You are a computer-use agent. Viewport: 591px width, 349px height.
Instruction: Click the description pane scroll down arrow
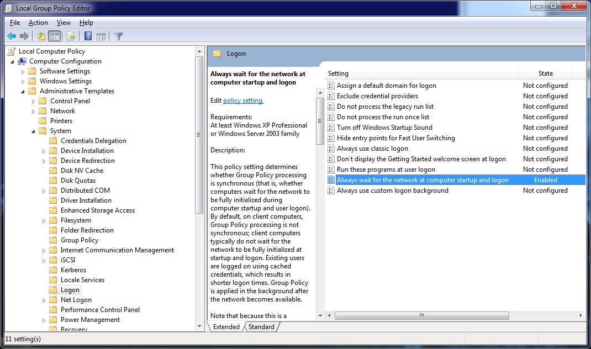point(320,316)
